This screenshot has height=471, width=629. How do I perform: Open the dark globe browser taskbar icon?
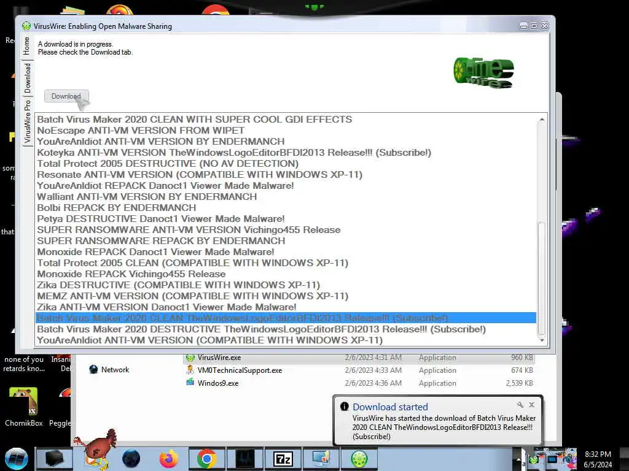131,459
